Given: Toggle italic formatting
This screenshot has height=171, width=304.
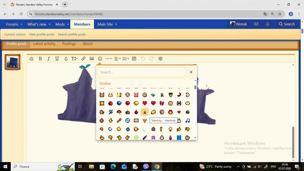Looking at the screenshot, I should pyautogui.click(x=48, y=59).
